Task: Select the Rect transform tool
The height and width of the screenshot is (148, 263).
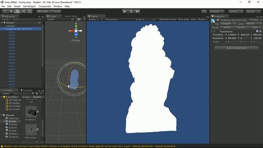Action: (30, 12)
